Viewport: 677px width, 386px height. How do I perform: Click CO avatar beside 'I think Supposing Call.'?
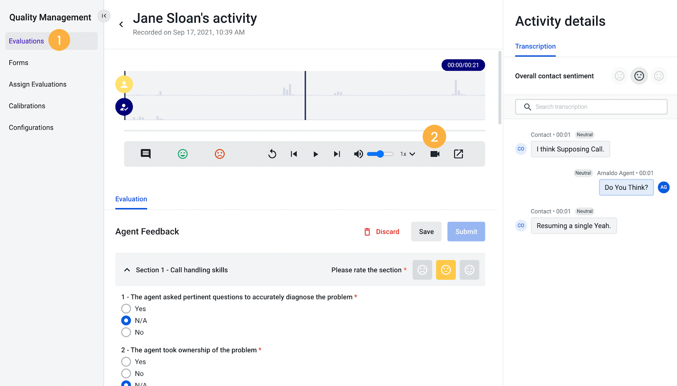(521, 149)
